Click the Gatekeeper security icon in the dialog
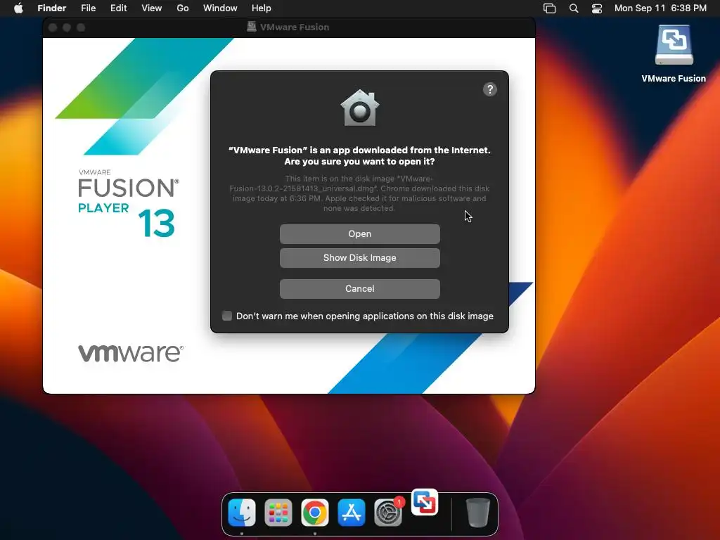The width and height of the screenshot is (720, 540). [x=359, y=108]
